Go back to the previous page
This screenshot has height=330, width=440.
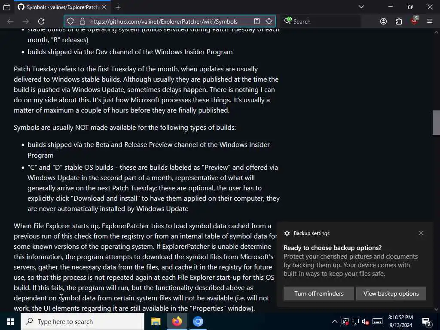(10, 21)
